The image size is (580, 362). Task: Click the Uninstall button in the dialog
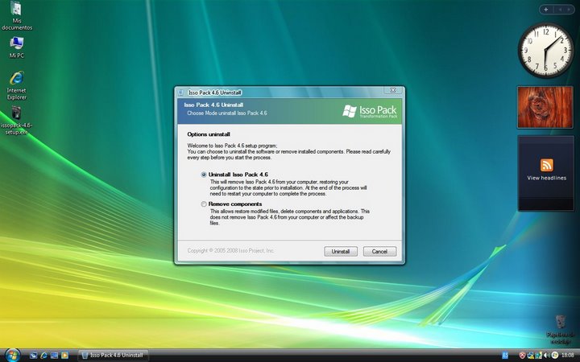(341, 251)
